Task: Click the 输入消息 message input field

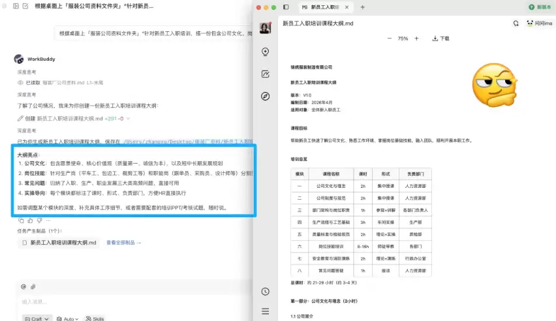Action: pos(134,302)
